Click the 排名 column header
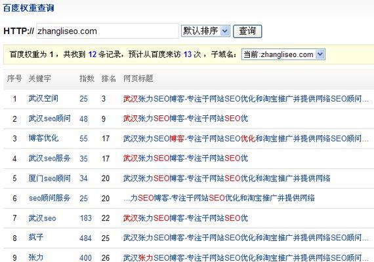The height and width of the screenshot is (262, 374). (108, 79)
